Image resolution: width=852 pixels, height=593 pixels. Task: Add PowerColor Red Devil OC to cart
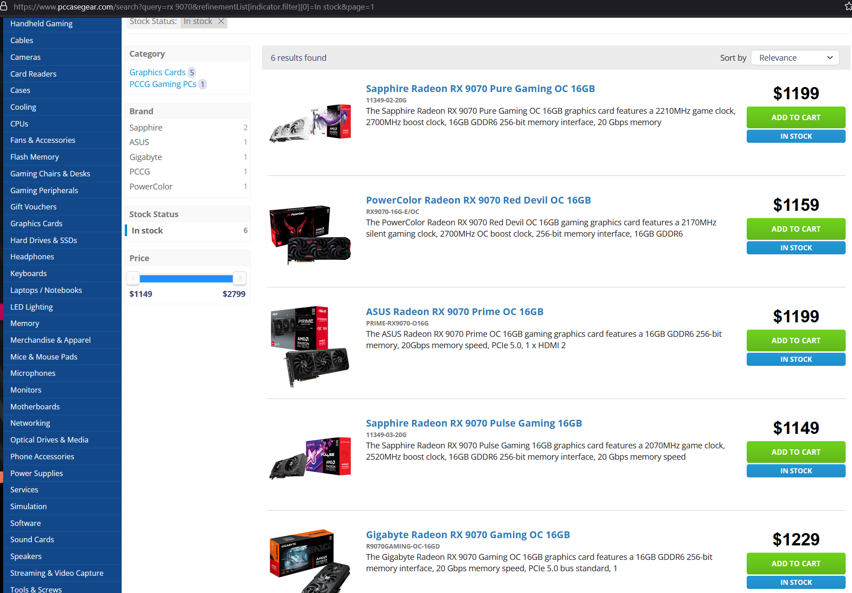796,229
